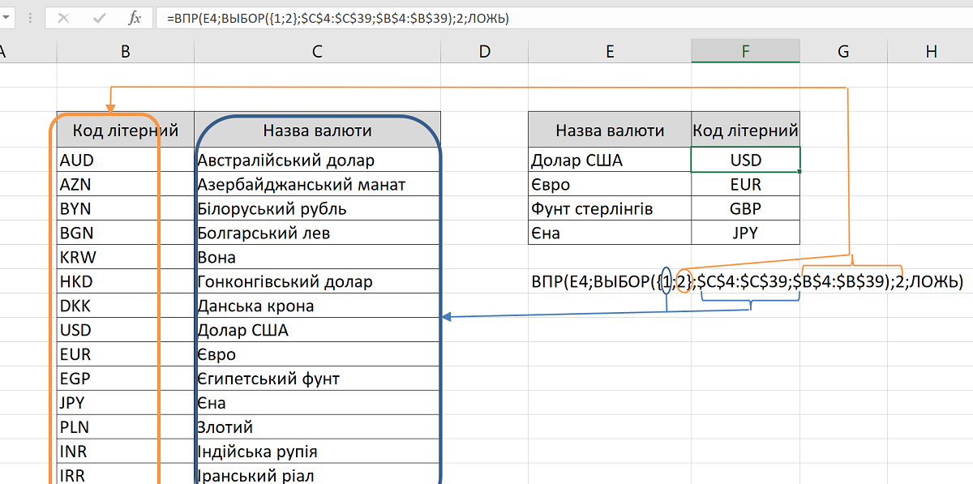Image resolution: width=973 pixels, height=484 pixels.
Task: Select cell 'Індійська рупія'
Action: coord(317,452)
